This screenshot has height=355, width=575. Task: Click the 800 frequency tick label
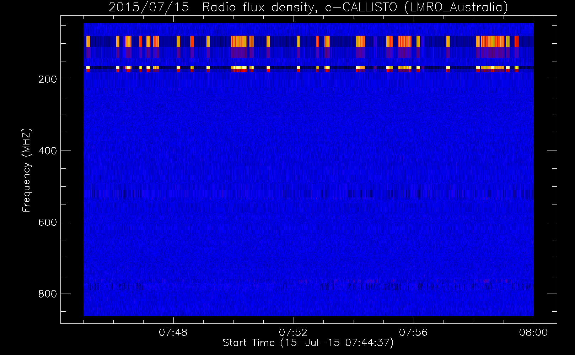48,294
